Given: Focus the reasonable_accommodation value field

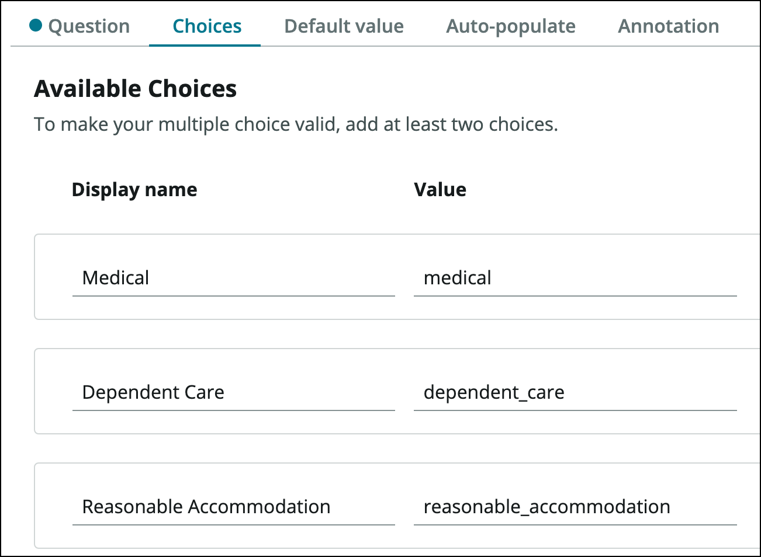Looking at the screenshot, I should (x=574, y=507).
